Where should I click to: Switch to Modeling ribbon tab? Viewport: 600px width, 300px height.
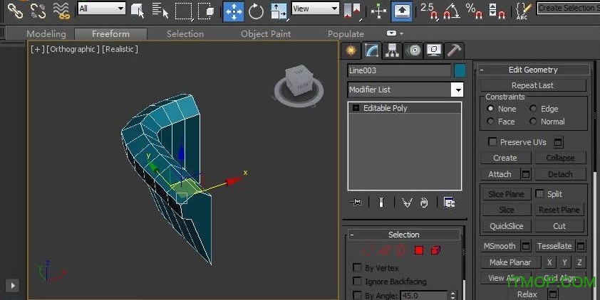[x=46, y=34]
